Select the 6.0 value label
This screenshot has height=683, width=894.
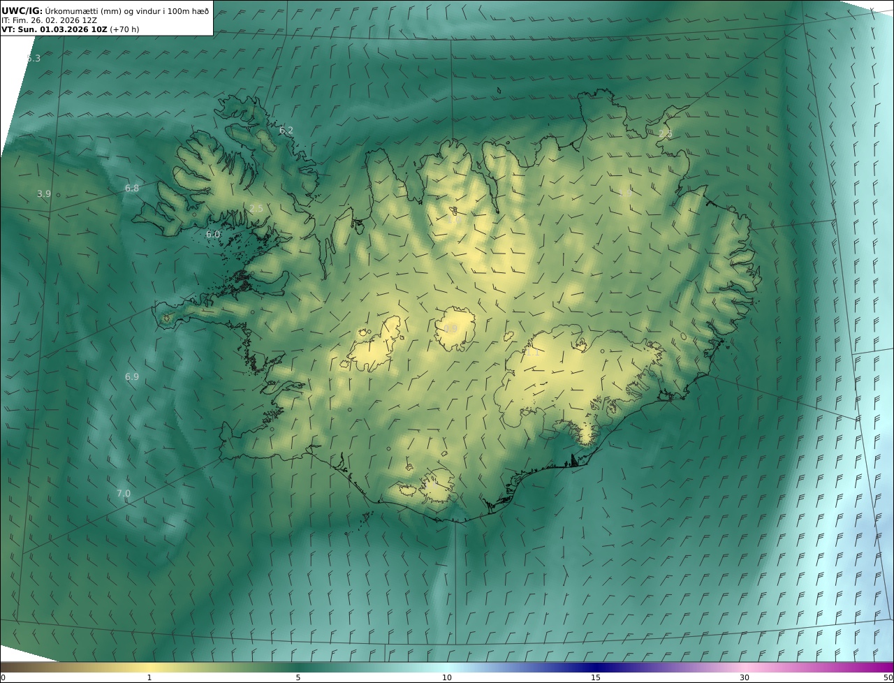[213, 235]
